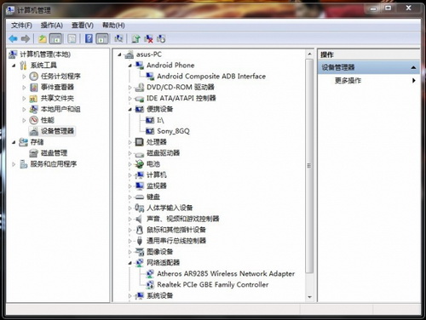Collapse the 系统工具 node in left tree
The height and width of the screenshot is (320, 426).
pyautogui.click(x=14, y=66)
